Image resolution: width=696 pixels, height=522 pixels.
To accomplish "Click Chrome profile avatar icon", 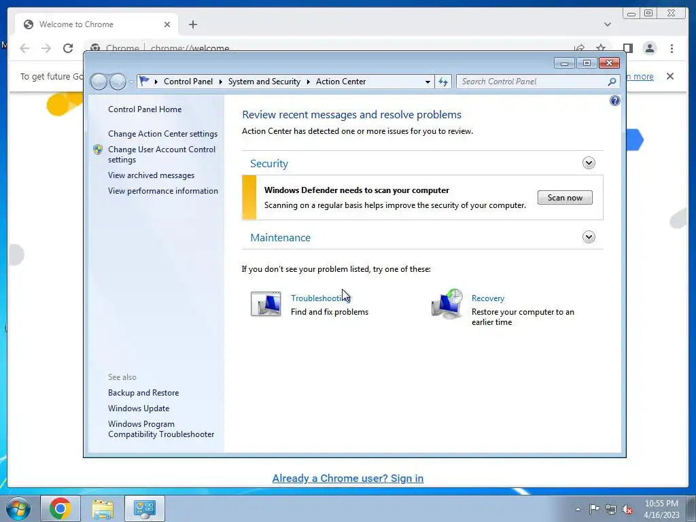I will [649, 48].
